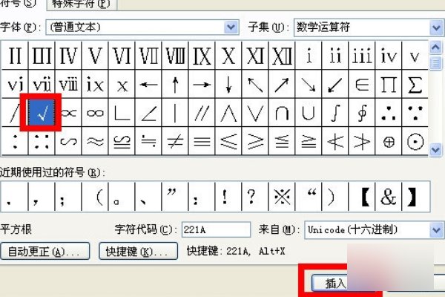Choose the Roman numeral IX symbol
The width and height of the screenshot is (445, 297).
point(202,55)
